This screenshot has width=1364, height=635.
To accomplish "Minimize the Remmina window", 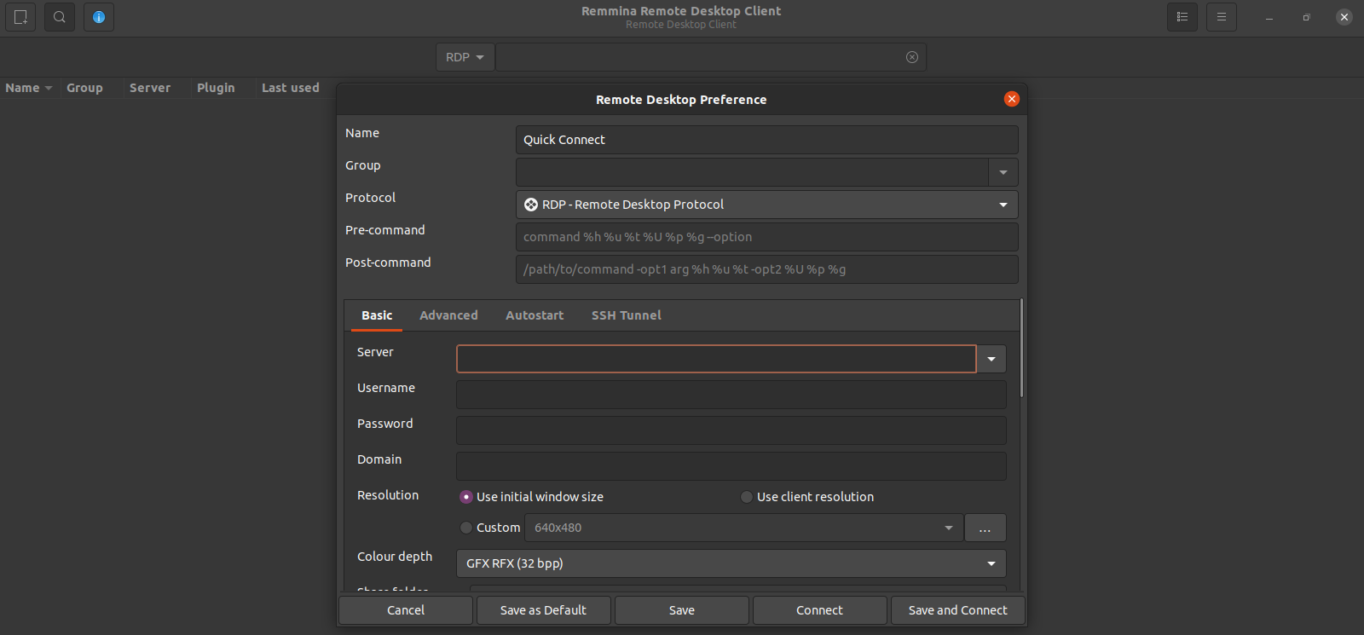I will [1269, 17].
